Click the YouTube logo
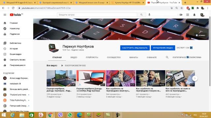 tap(15, 15)
